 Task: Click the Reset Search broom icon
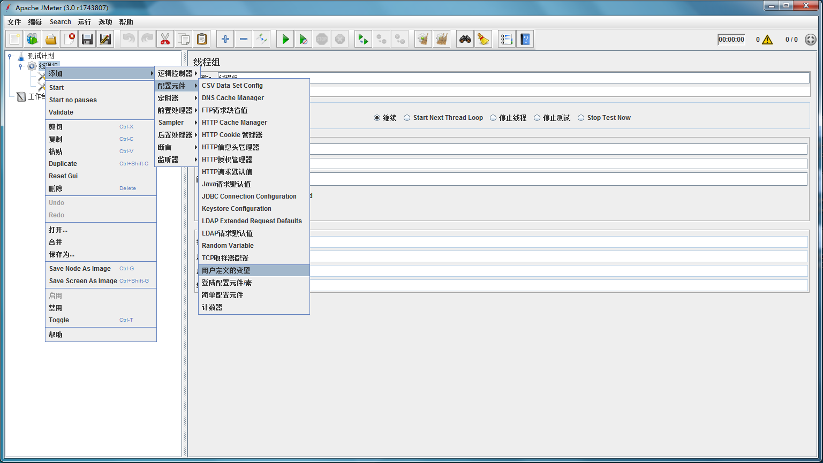[484, 39]
